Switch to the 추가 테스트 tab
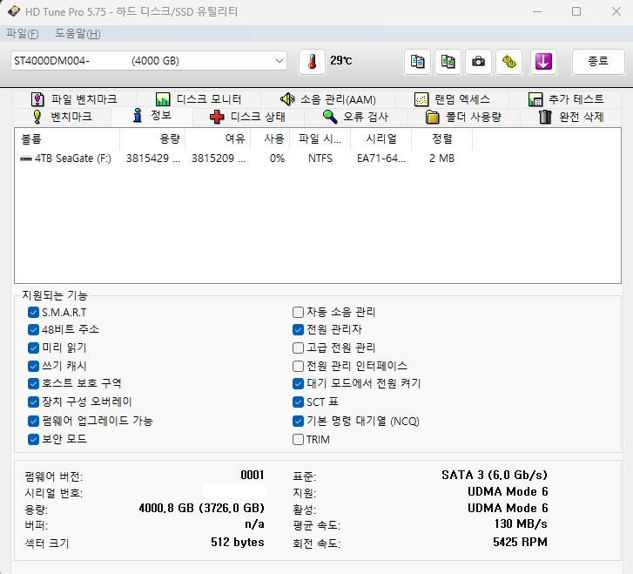633x574 pixels. click(x=566, y=99)
